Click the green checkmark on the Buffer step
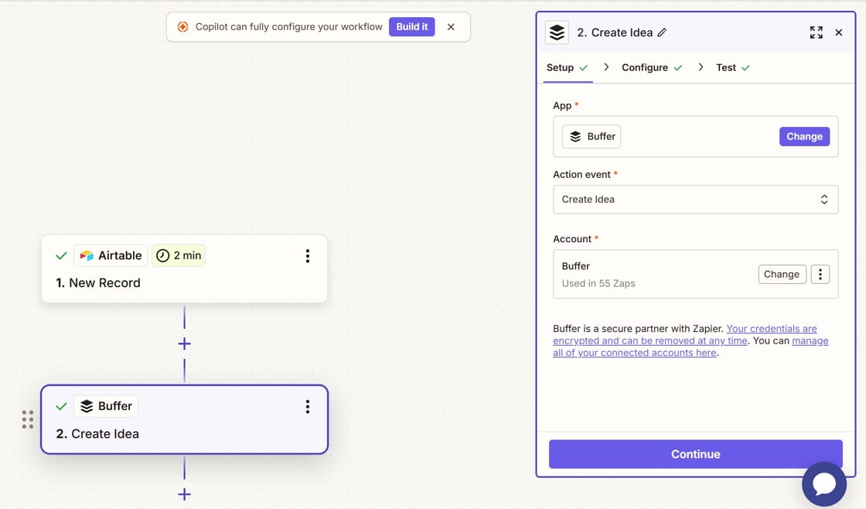Viewport: 866px width, 509px height. click(x=61, y=405)
